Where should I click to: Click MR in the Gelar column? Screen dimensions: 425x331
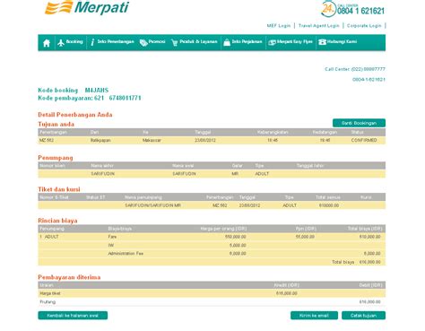click(x=235, y=174)
